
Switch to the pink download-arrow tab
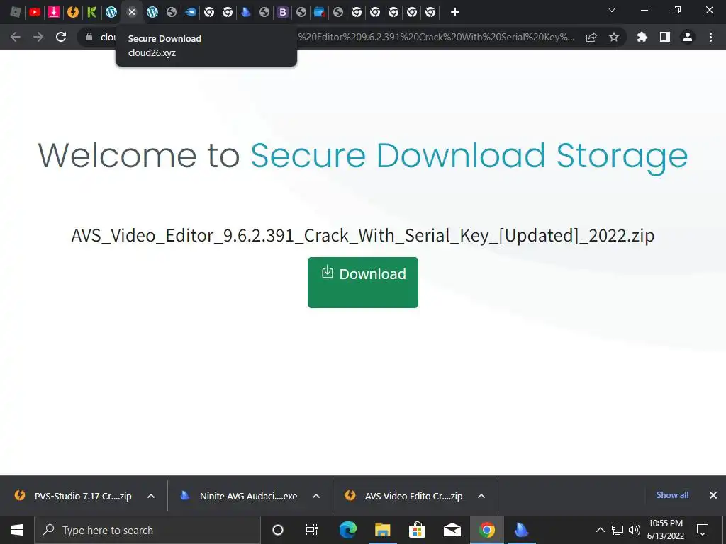pos(54,12)
